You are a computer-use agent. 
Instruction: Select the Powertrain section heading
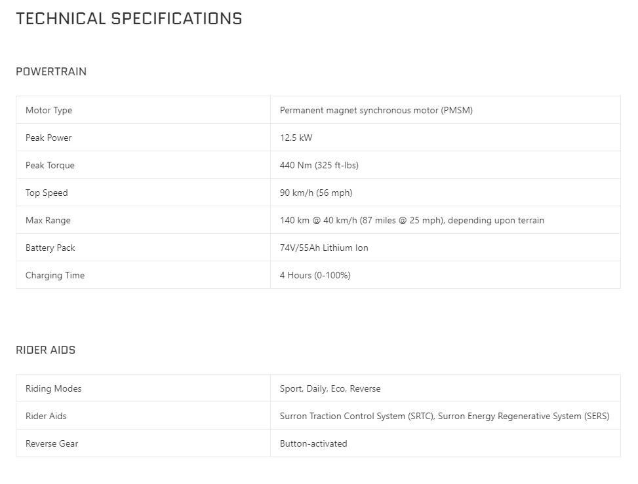coord(51,71)
